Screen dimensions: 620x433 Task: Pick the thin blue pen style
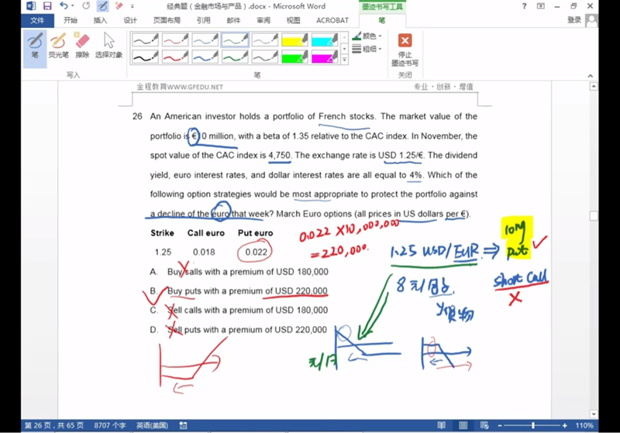205,40
